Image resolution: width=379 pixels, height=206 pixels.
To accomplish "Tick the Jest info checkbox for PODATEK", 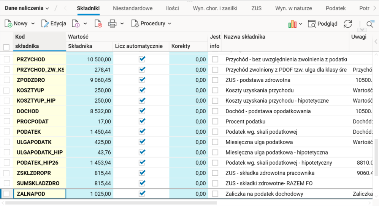I will click(x=215, y=132).
